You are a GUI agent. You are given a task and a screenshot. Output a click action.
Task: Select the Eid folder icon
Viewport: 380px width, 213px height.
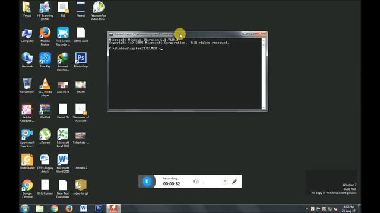click(x=63, y=9)
